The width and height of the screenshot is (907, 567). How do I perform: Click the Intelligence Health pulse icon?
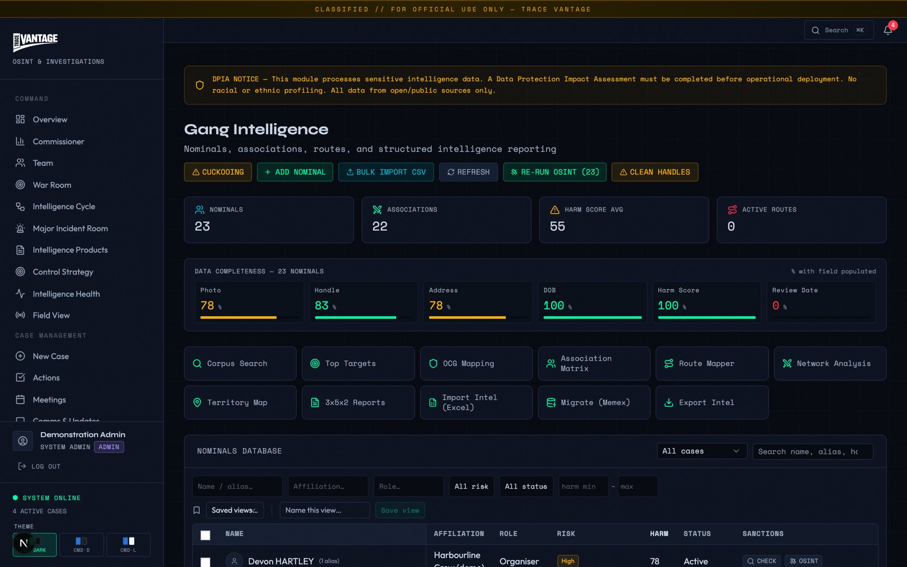click(20, 294)
